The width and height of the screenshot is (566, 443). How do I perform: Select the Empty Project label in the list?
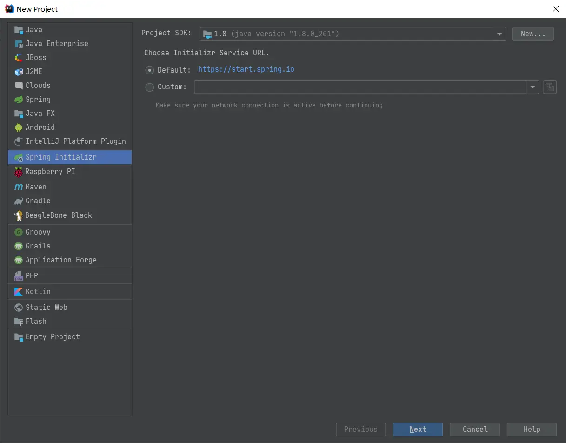(x=53, y=337)
